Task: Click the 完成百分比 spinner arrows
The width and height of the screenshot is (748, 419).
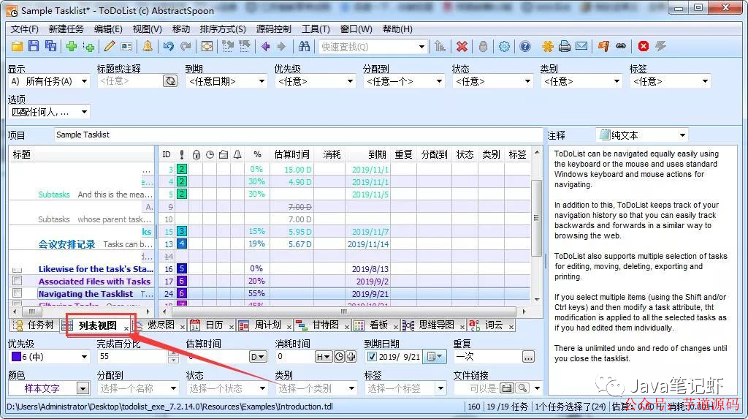Action: point(173,356)
